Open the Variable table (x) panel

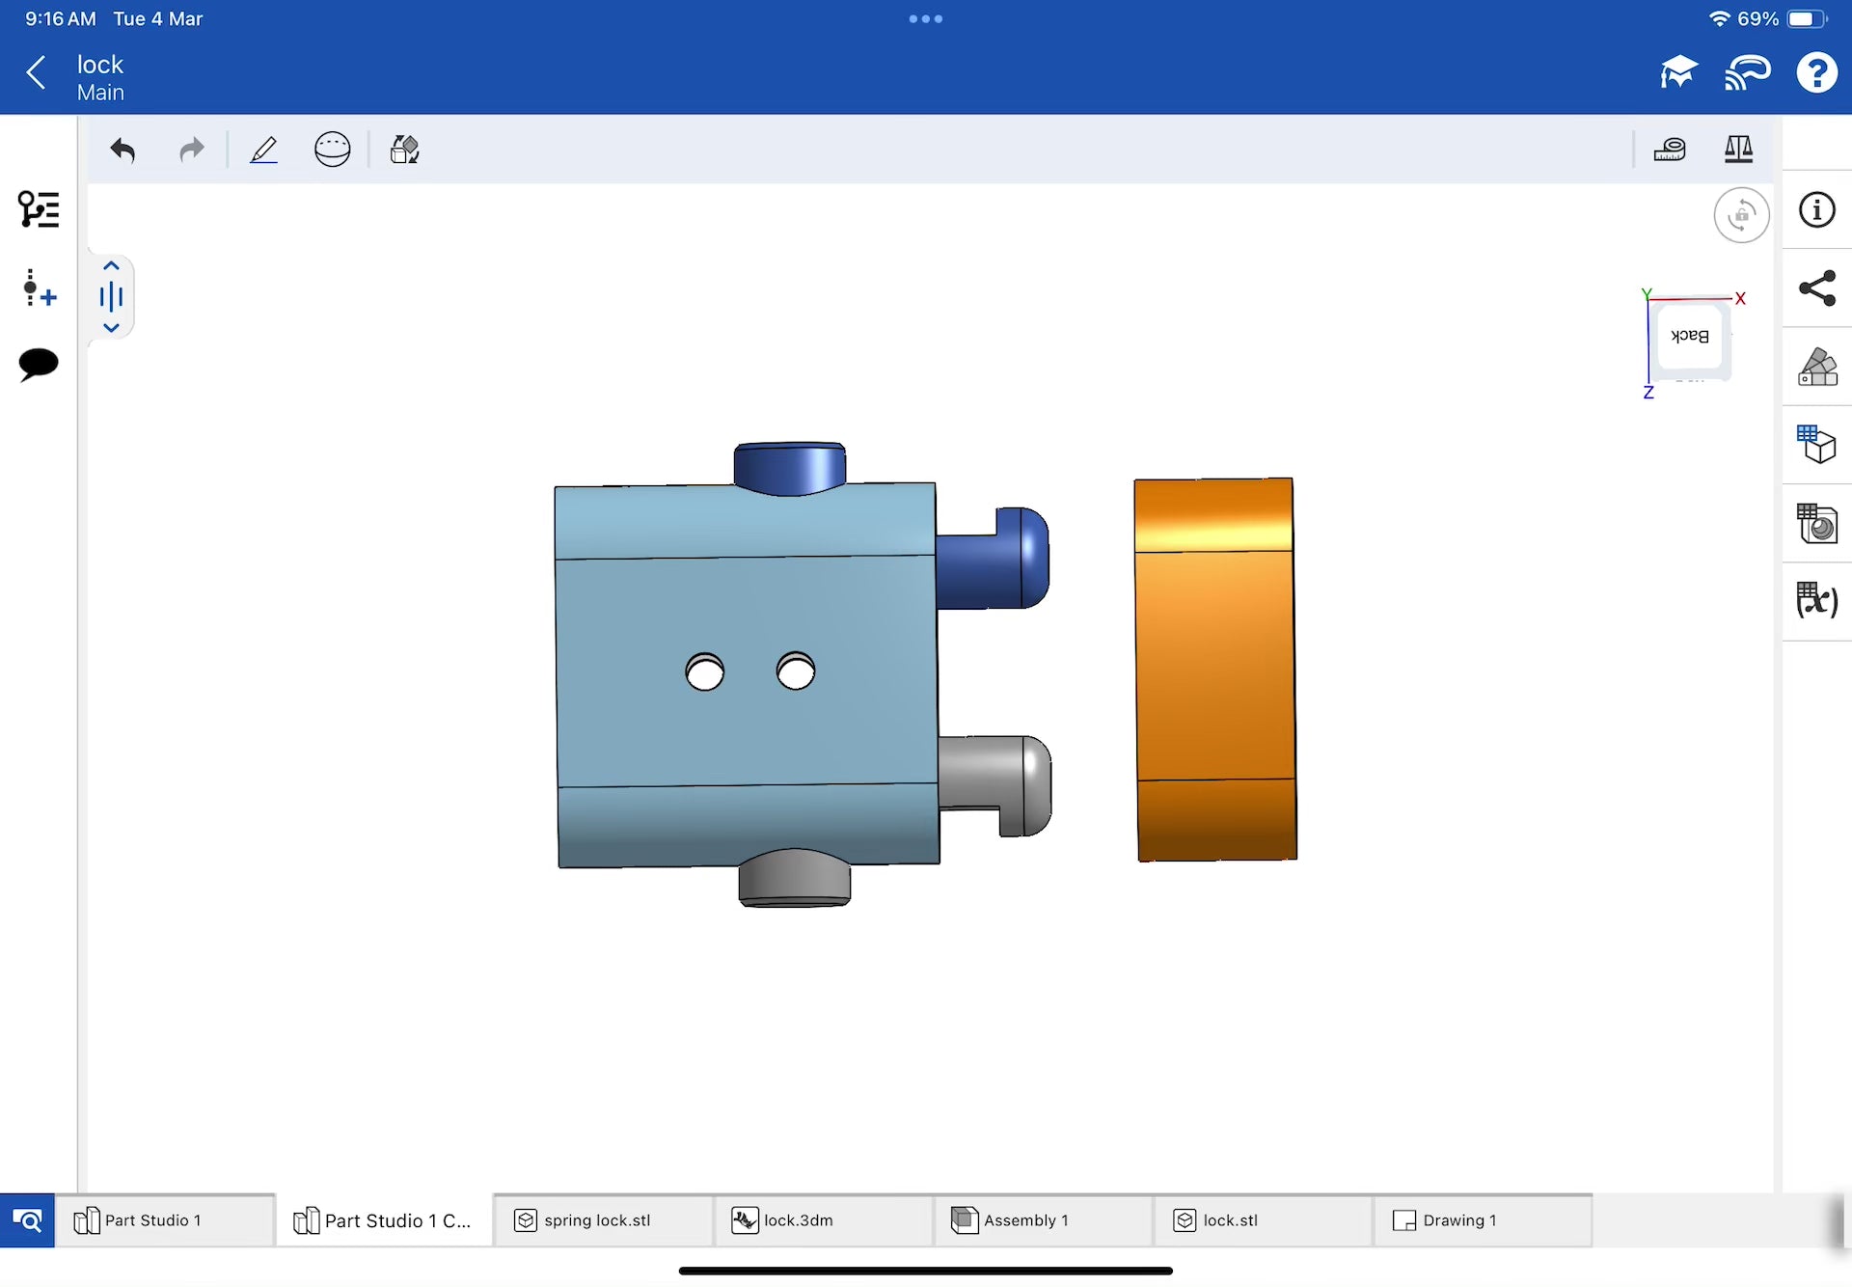tap(1817, 600)
